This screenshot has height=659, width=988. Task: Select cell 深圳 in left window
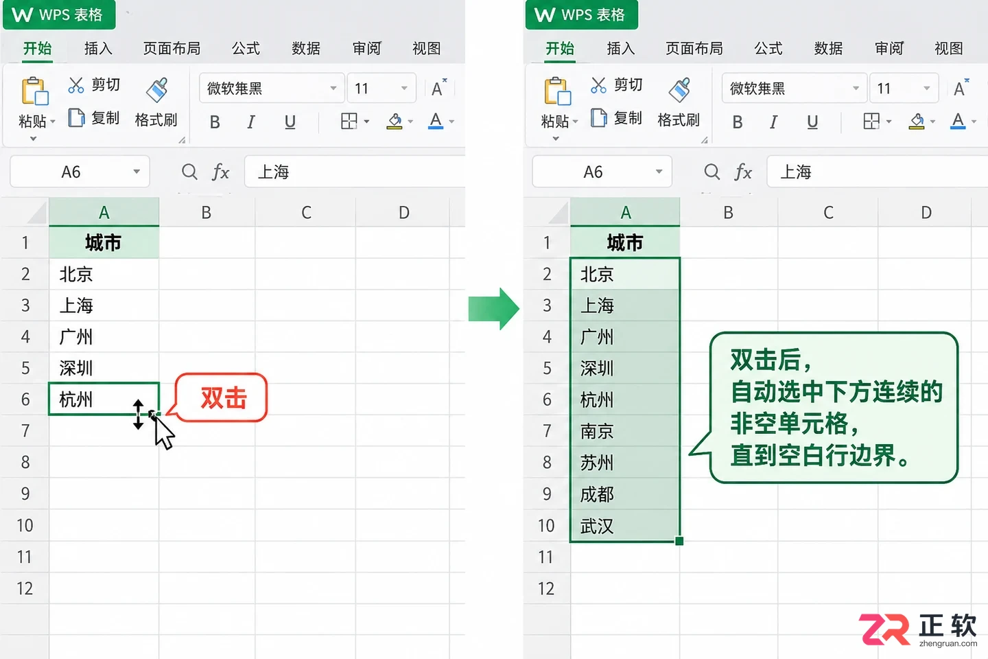pos(104,368)
